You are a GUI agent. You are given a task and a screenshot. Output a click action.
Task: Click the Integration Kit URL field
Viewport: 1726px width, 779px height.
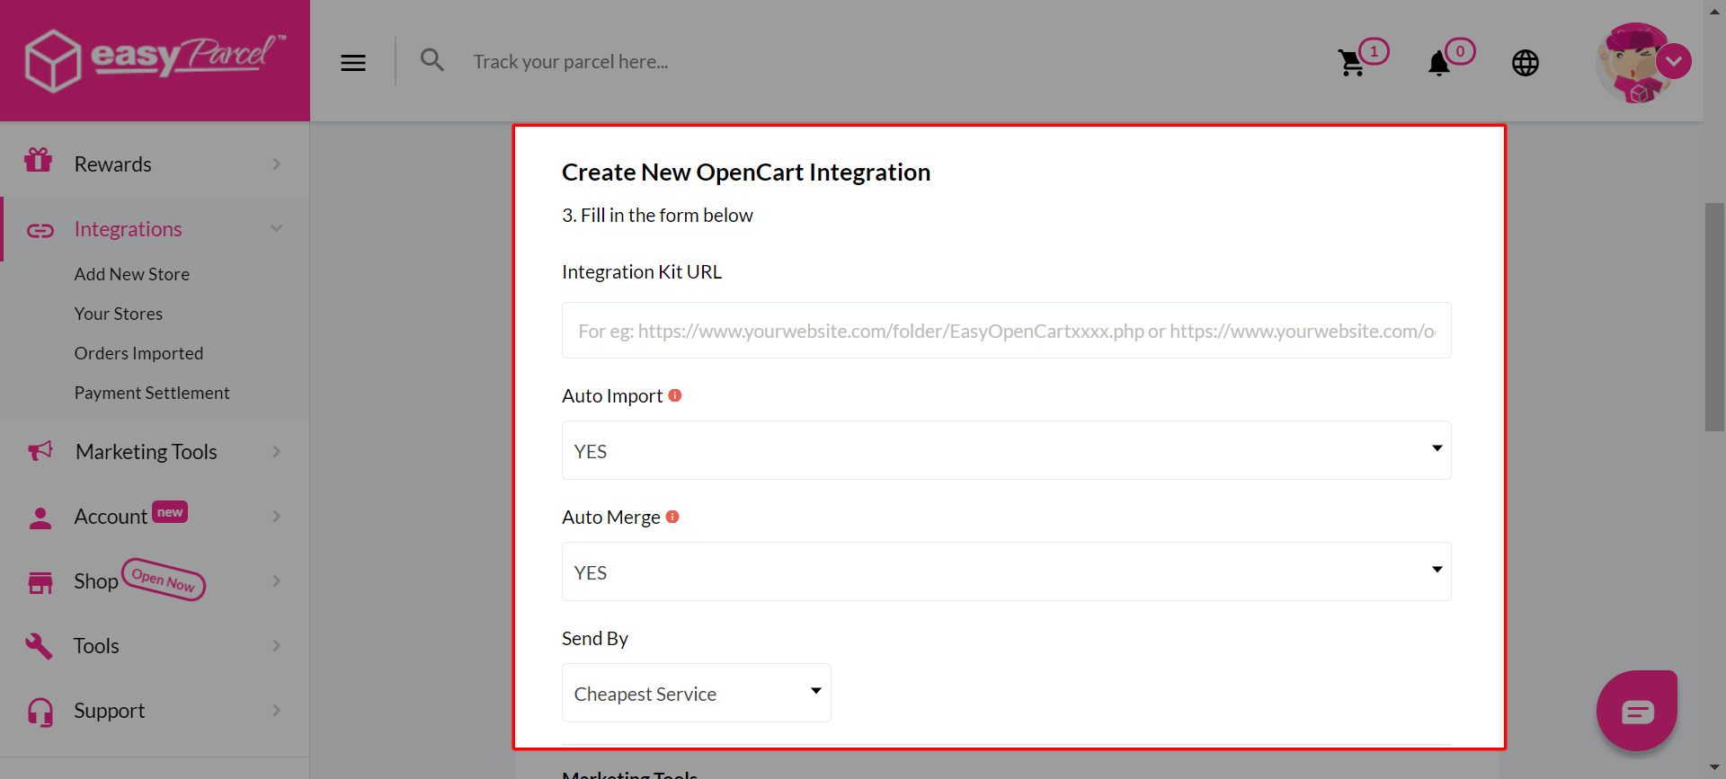[1006, 331]
